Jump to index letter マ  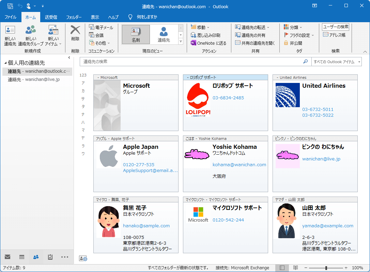[x=83, y=130]
